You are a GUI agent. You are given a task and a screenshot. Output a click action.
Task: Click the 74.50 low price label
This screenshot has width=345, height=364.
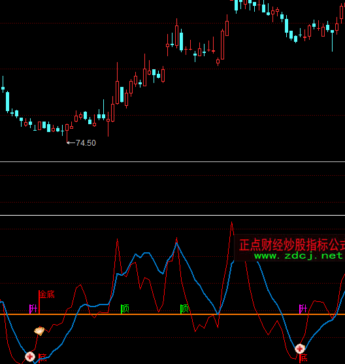(86, 142)
